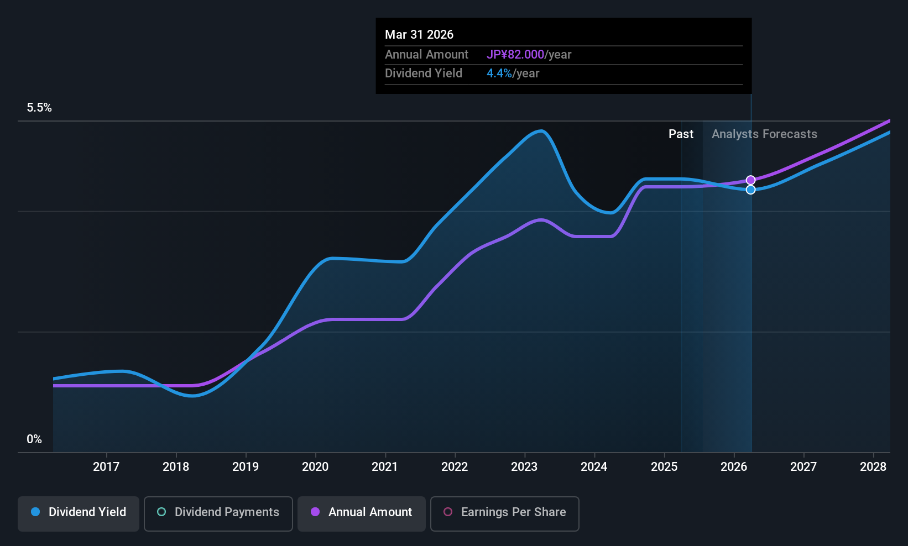908x546 pixels.
Task: Click the teal Dividend Payments circle icon
Action: (161, 512)
